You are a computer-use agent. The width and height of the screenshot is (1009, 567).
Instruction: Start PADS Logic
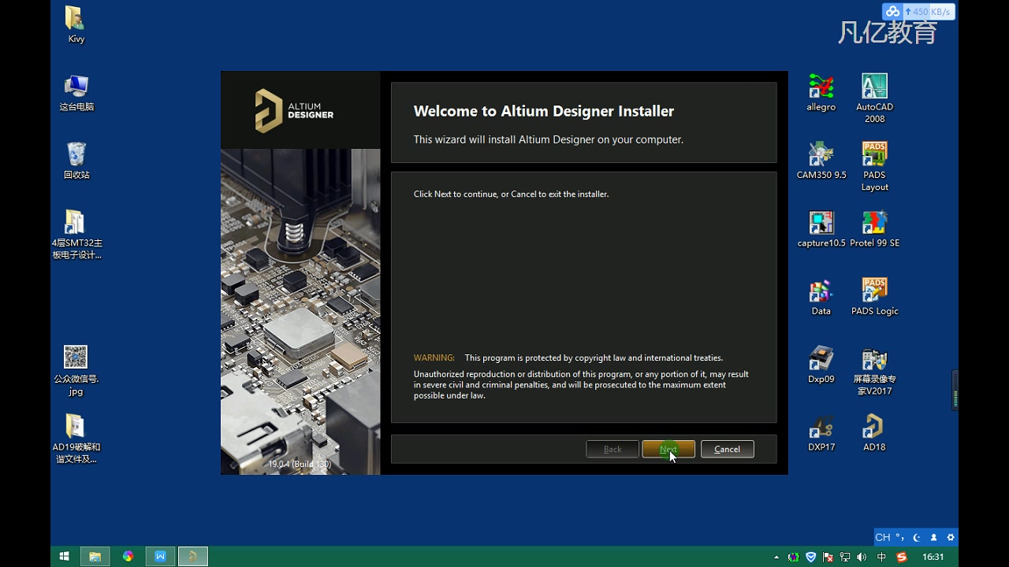pyautogui.click(x=874, y=289)
